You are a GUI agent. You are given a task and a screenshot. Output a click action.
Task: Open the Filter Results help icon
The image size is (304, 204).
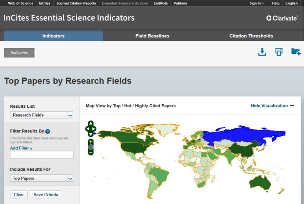pyautogui.click(x=47, y=131)
